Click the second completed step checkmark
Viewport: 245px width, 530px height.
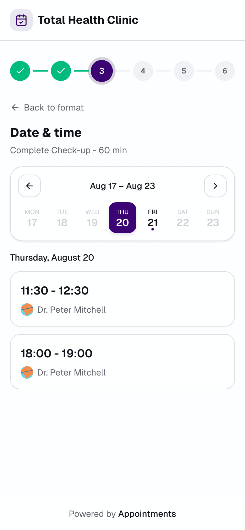point(61,71)
